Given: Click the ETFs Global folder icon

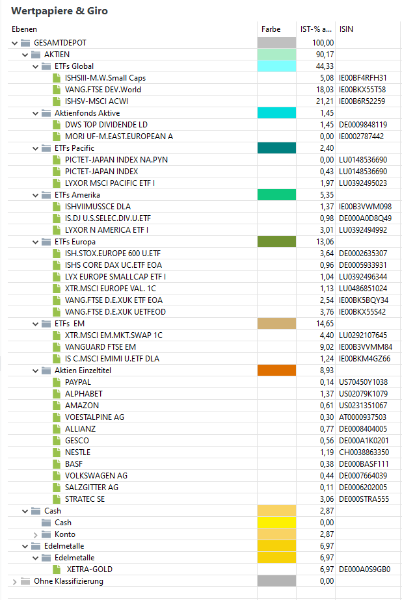Looking at the screenshot, I should [46, 66].
